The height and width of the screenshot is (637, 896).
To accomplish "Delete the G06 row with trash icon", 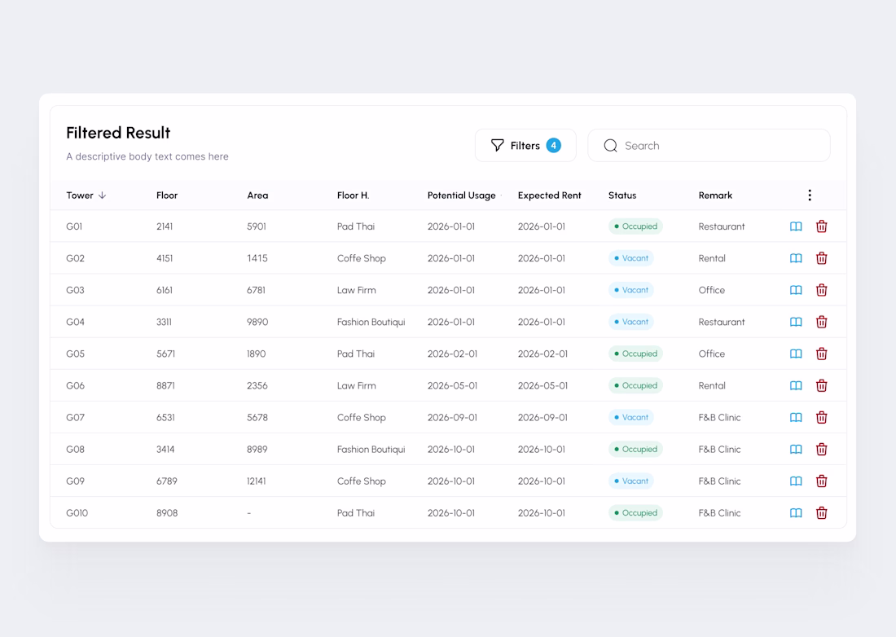I will 822,385.
